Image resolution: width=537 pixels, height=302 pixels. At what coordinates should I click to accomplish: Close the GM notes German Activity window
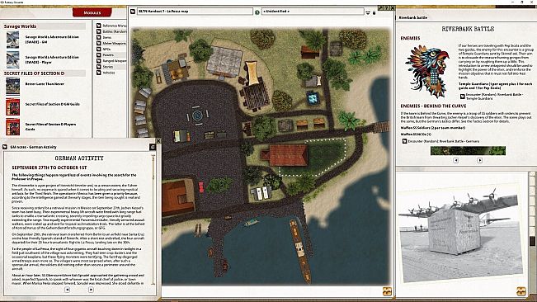[x=158, y=141]
